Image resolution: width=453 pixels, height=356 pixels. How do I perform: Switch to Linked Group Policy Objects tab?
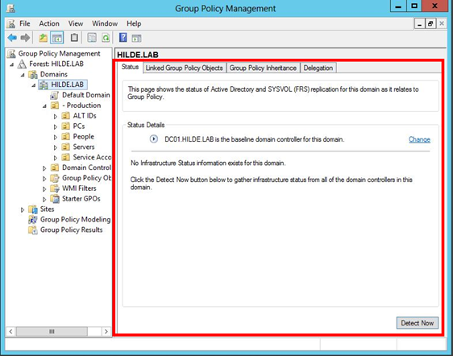point(185,68)
